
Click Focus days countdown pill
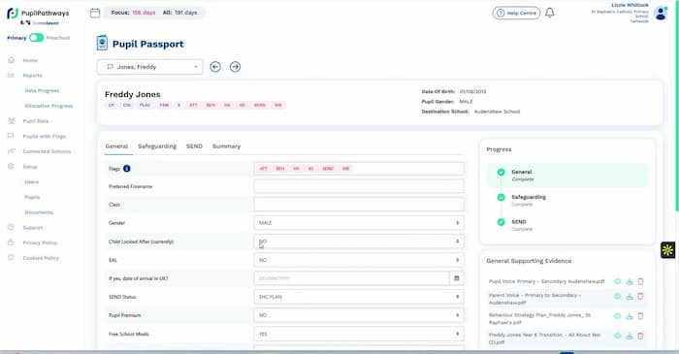[x=133, y=13]
